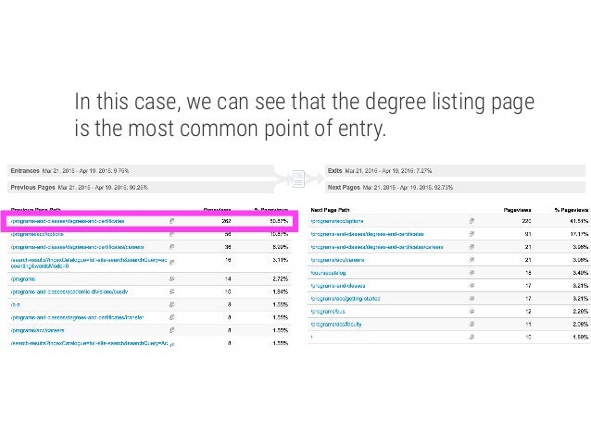Click external-link icon next to left /programs path
Screen dimensions: 591x443
pos(172,279)
